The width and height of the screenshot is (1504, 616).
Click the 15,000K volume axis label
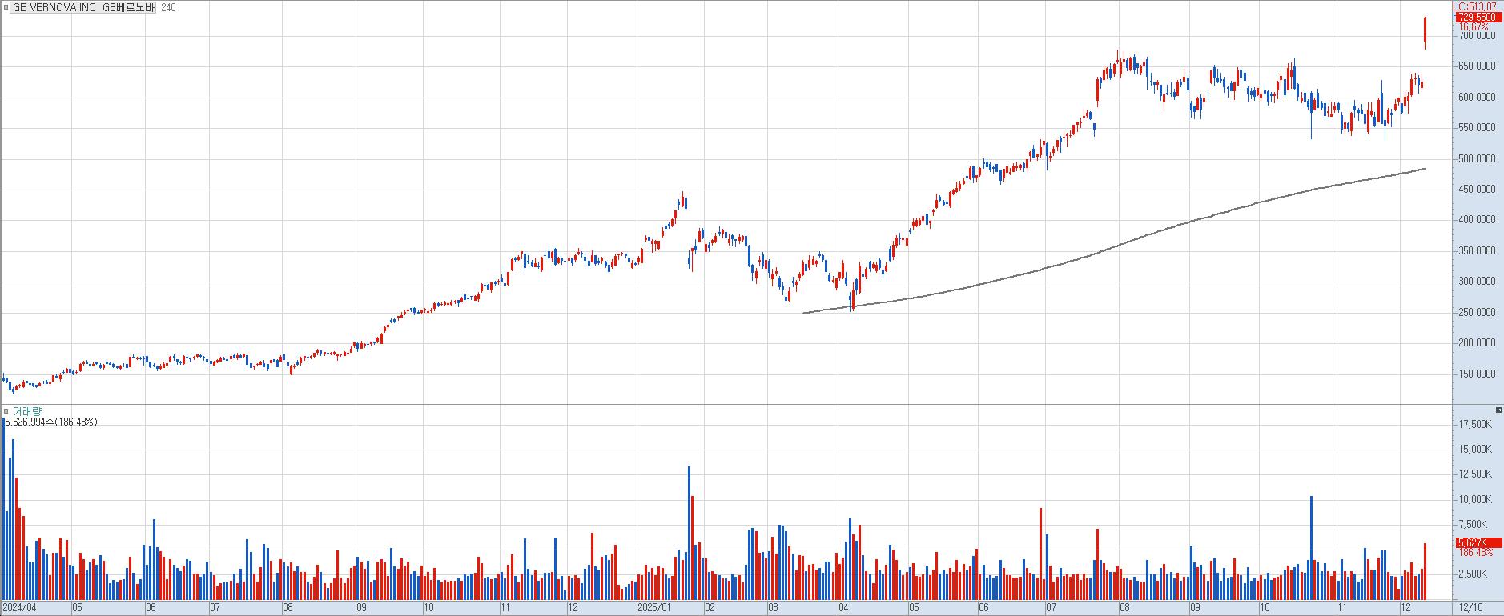1476,450
